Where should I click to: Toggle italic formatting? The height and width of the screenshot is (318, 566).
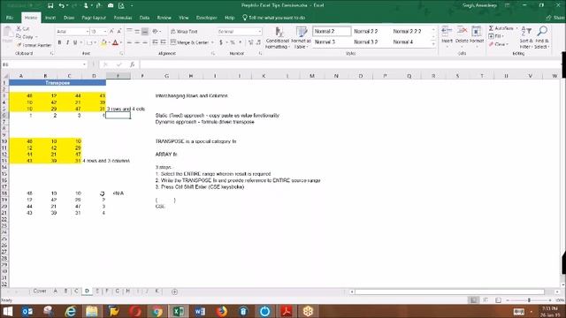click(67, 43)
